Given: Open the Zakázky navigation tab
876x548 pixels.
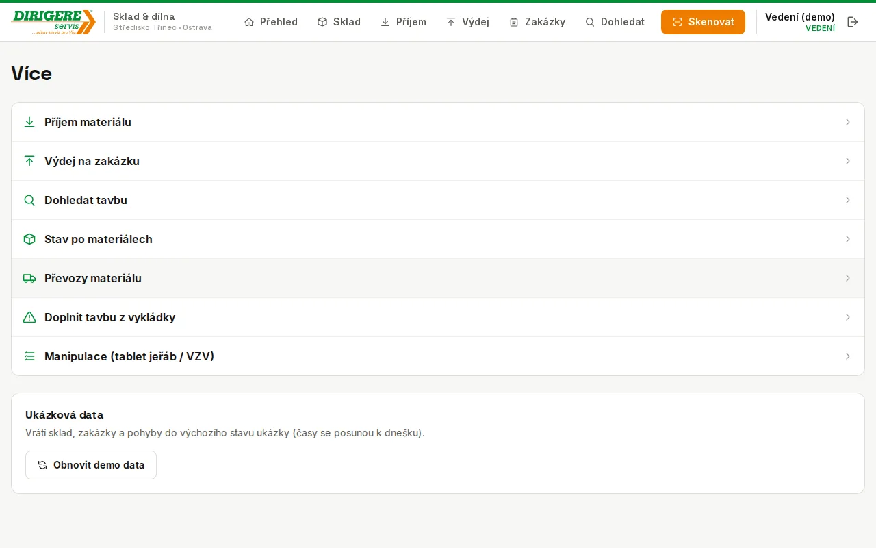Looking at the screenshot, I should (537, 22).
